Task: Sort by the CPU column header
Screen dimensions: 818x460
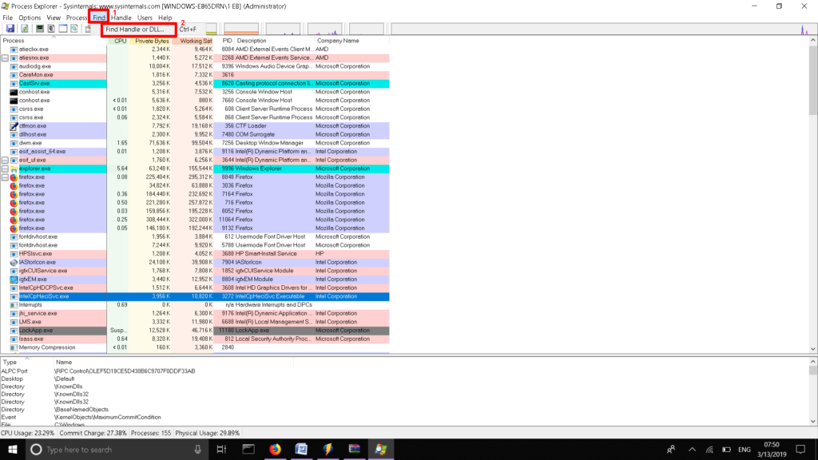Action: [118, 41]
